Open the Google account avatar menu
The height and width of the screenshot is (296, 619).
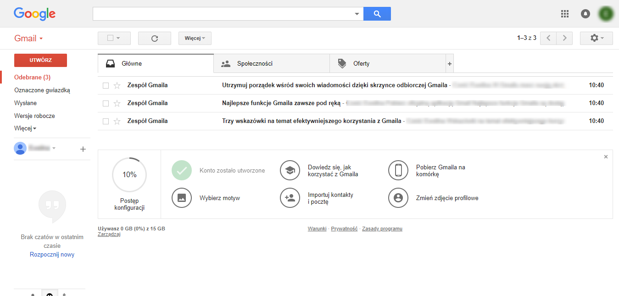point(606,14)
